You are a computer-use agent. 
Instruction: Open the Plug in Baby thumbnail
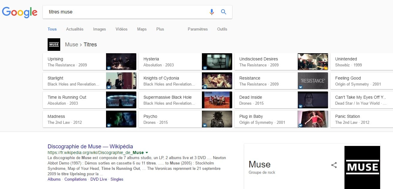point(313,119)
